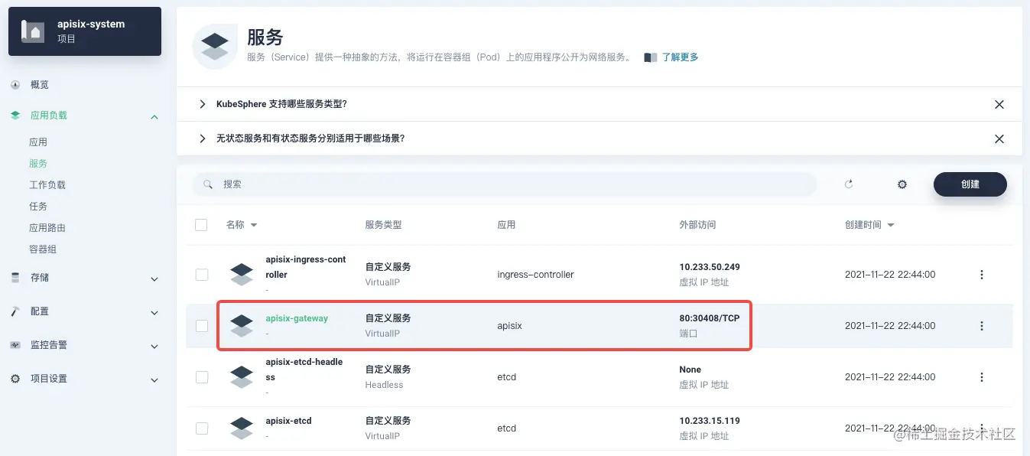Click the 监控告警 monitor icon
Image resolution: width=1030 pixels, height=456 pixels.
point(15,345)
